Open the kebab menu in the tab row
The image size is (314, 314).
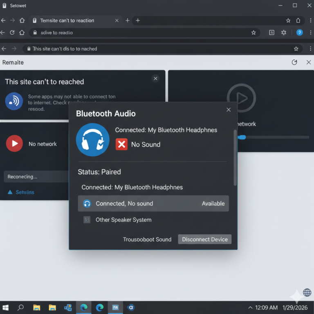310,20
